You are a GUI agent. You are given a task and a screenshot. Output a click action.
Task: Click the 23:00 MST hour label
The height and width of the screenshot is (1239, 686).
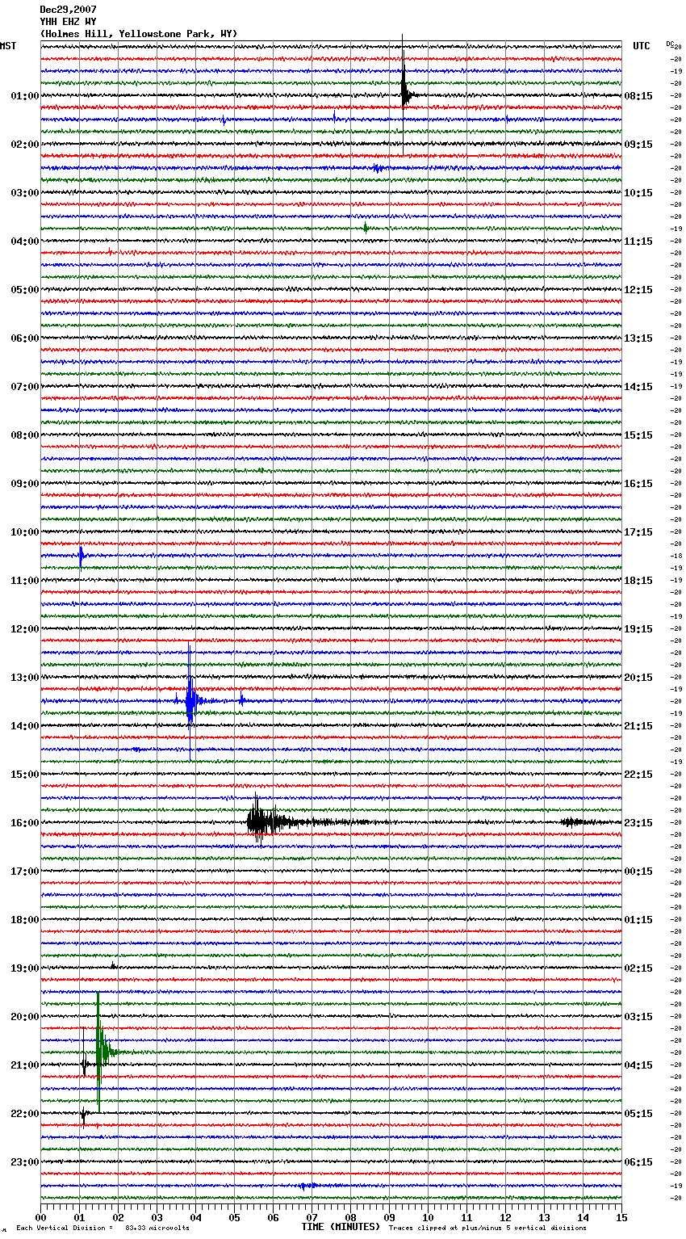point(24,1162)
